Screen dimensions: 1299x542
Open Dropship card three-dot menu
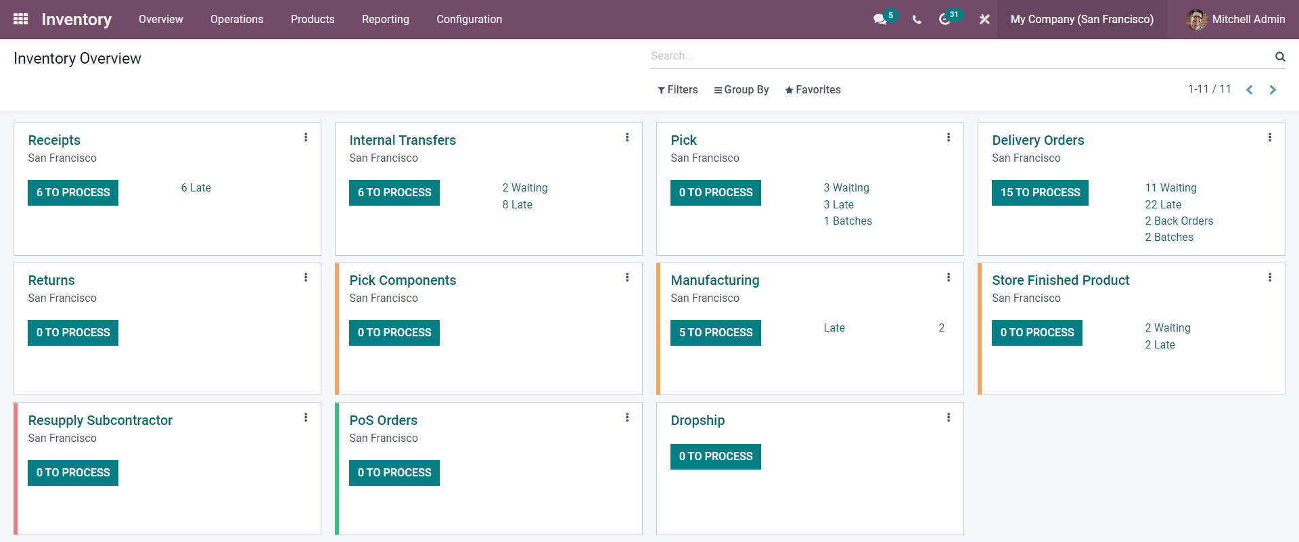(949, 417)
